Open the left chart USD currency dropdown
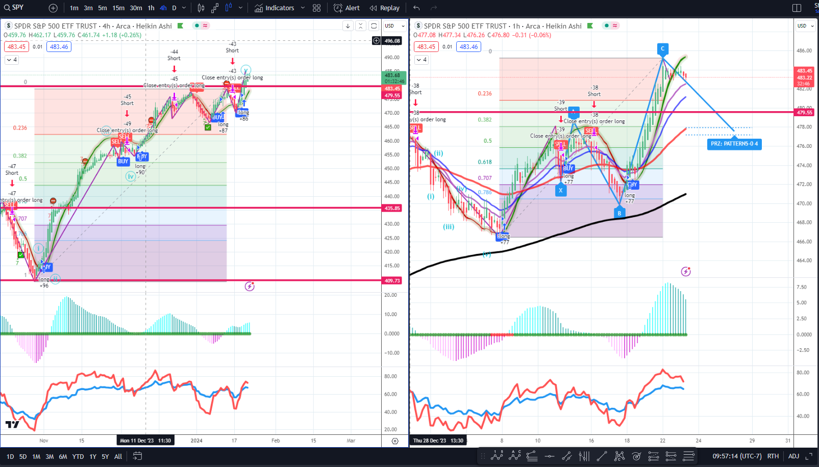Image resolution: width=819 pixels, height=467 pixels. pyautogui.click(x=395, y=26)
